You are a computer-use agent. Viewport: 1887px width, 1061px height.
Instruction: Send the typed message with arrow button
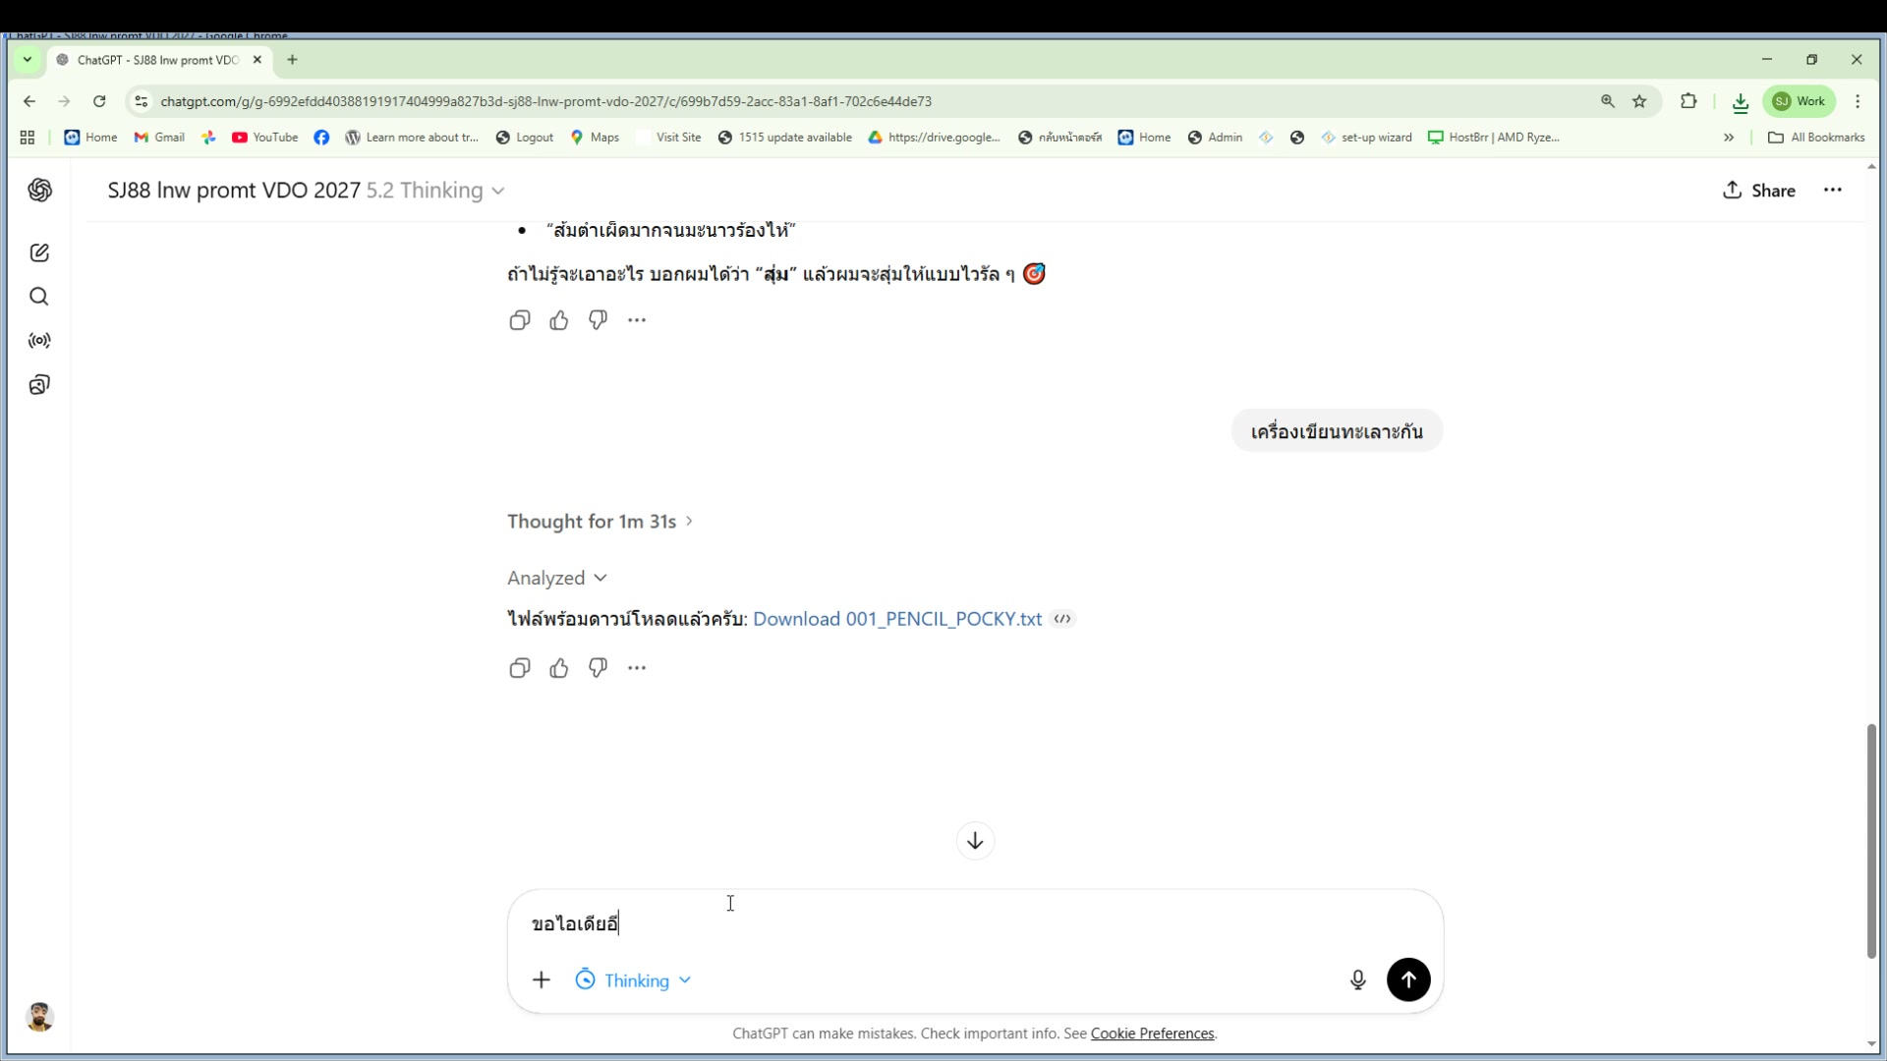click(x=1407, y=979)
